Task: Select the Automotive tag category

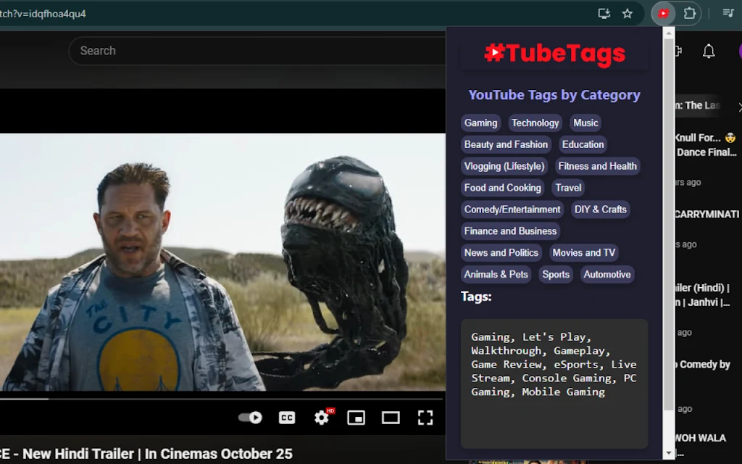Action: pos(606,275)
